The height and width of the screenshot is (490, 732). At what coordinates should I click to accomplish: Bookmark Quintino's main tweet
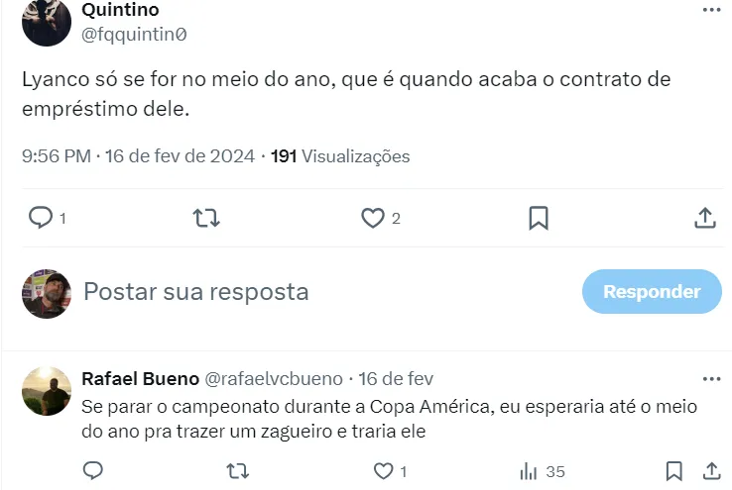pos(539,218)
